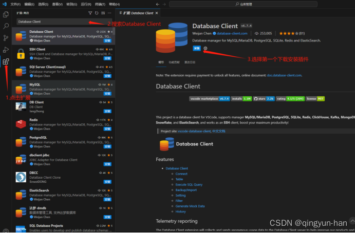Click the extensions search field with Database Client
This screenshot has height=233, width=355.
click(x=65, y=22)
